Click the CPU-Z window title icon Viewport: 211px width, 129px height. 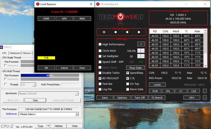(x=1, y=47)
